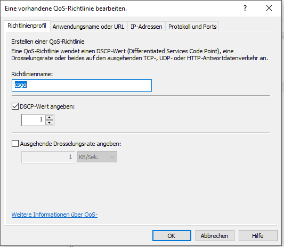Open help via Hilfe button

pos(258,236)
